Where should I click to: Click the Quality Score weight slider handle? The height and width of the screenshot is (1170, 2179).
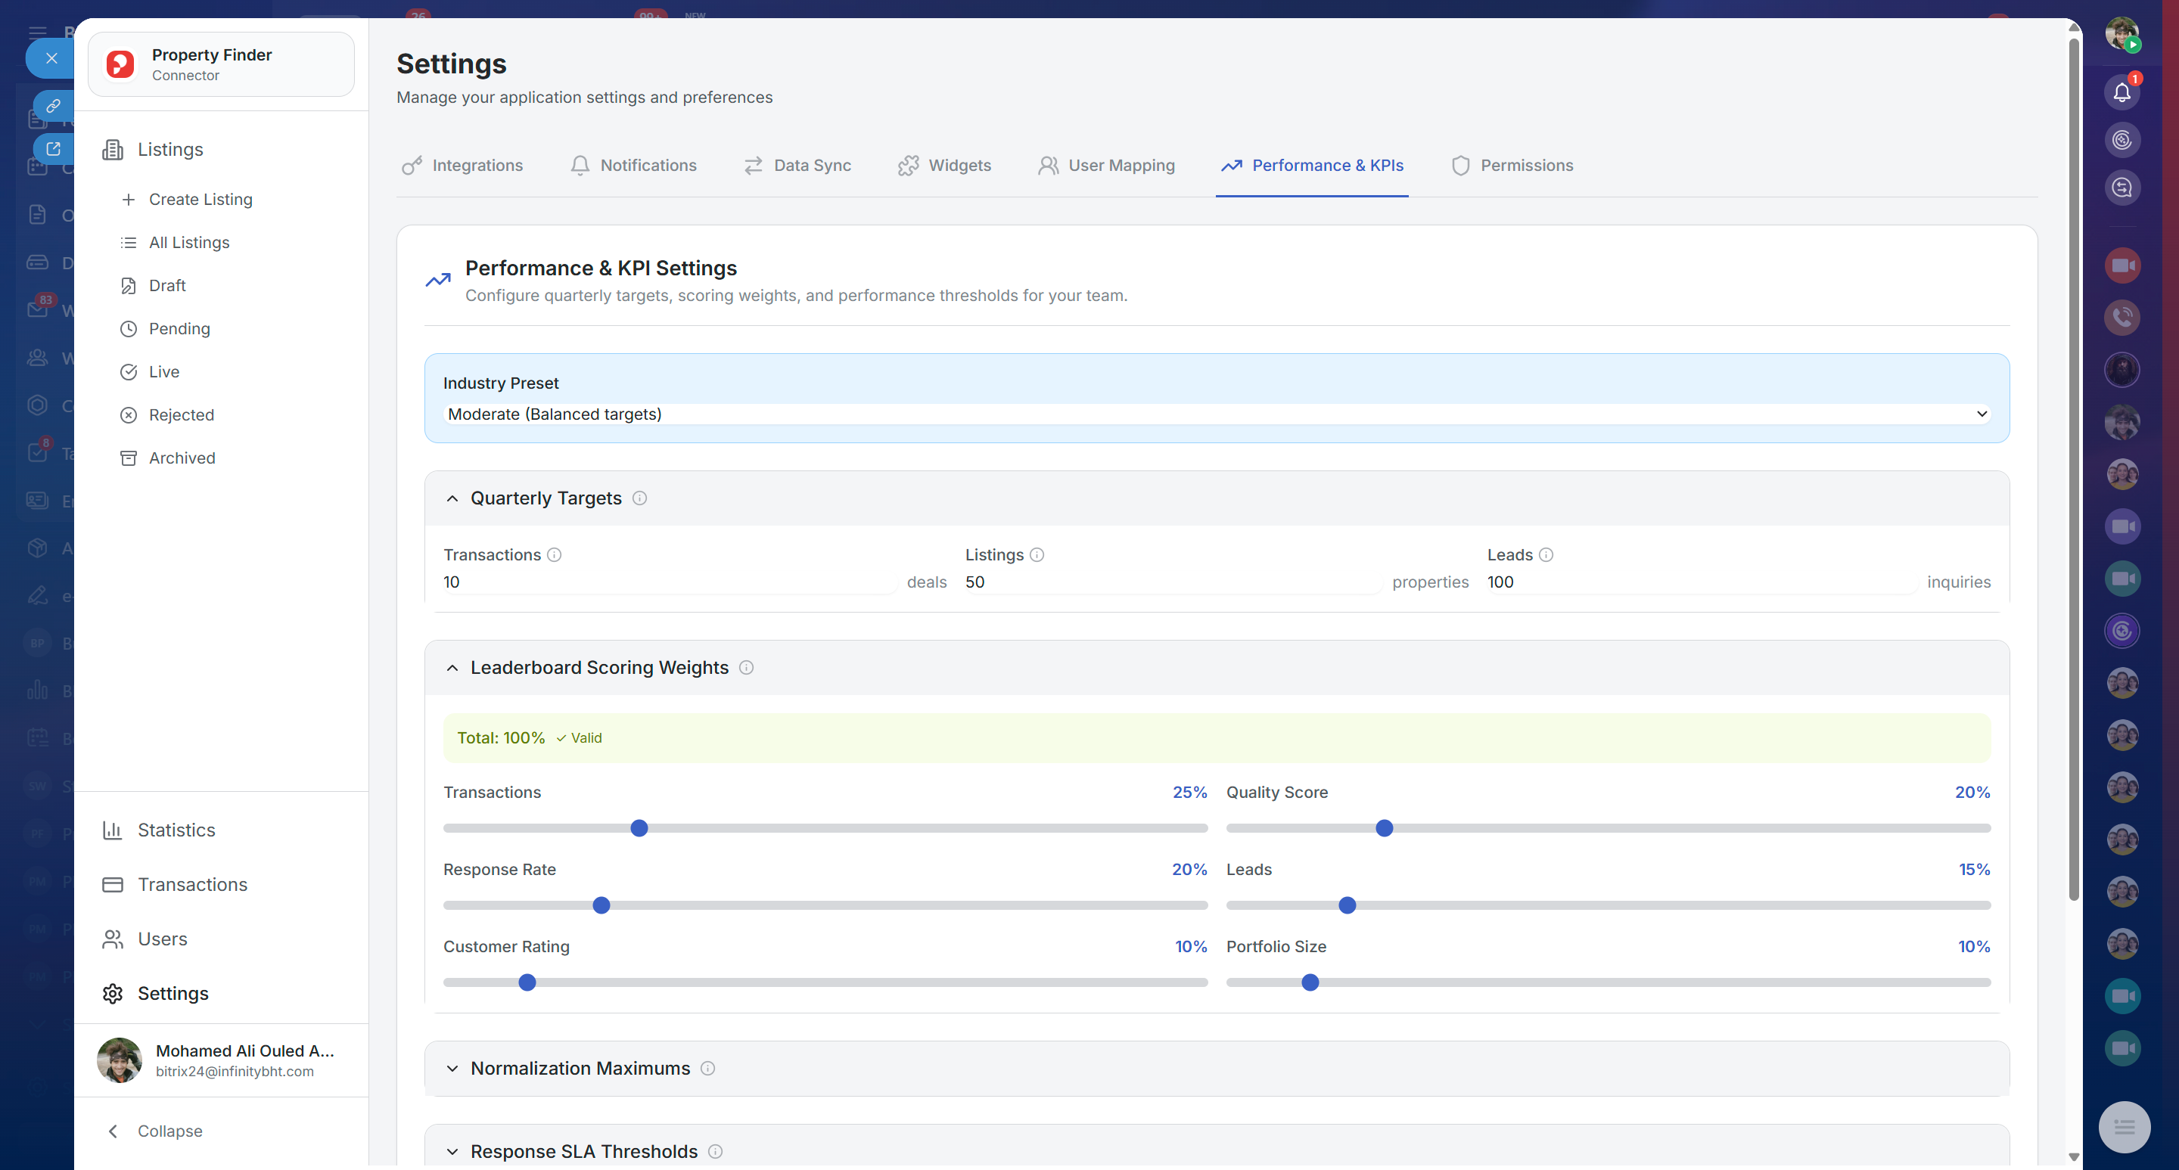1384,828
